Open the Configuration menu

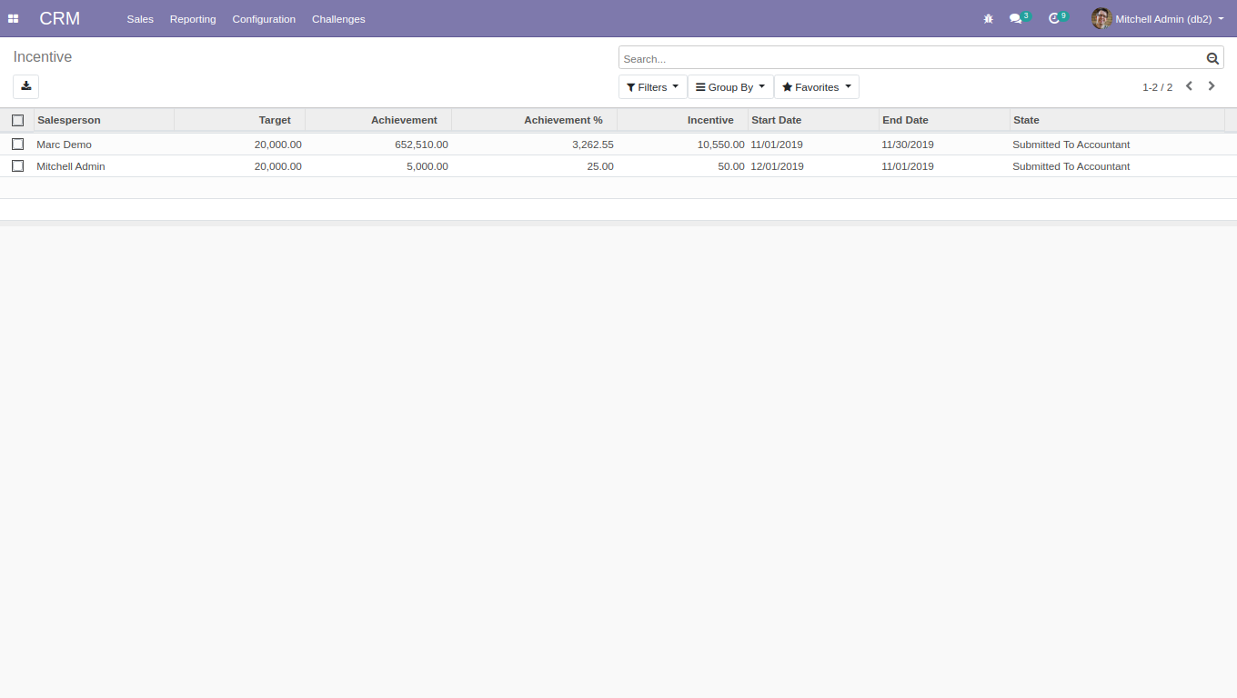(264, 19)
